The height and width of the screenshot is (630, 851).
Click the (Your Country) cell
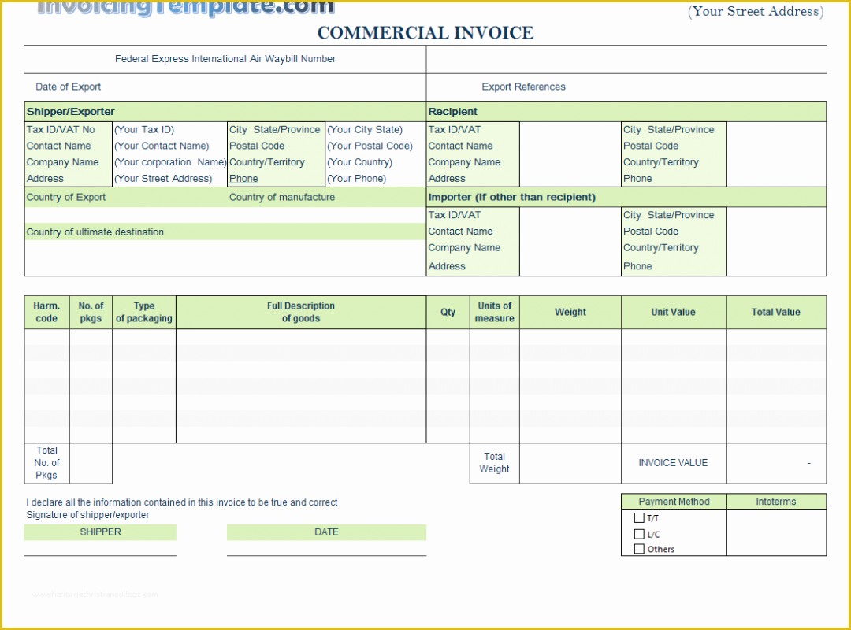point(359,162)
